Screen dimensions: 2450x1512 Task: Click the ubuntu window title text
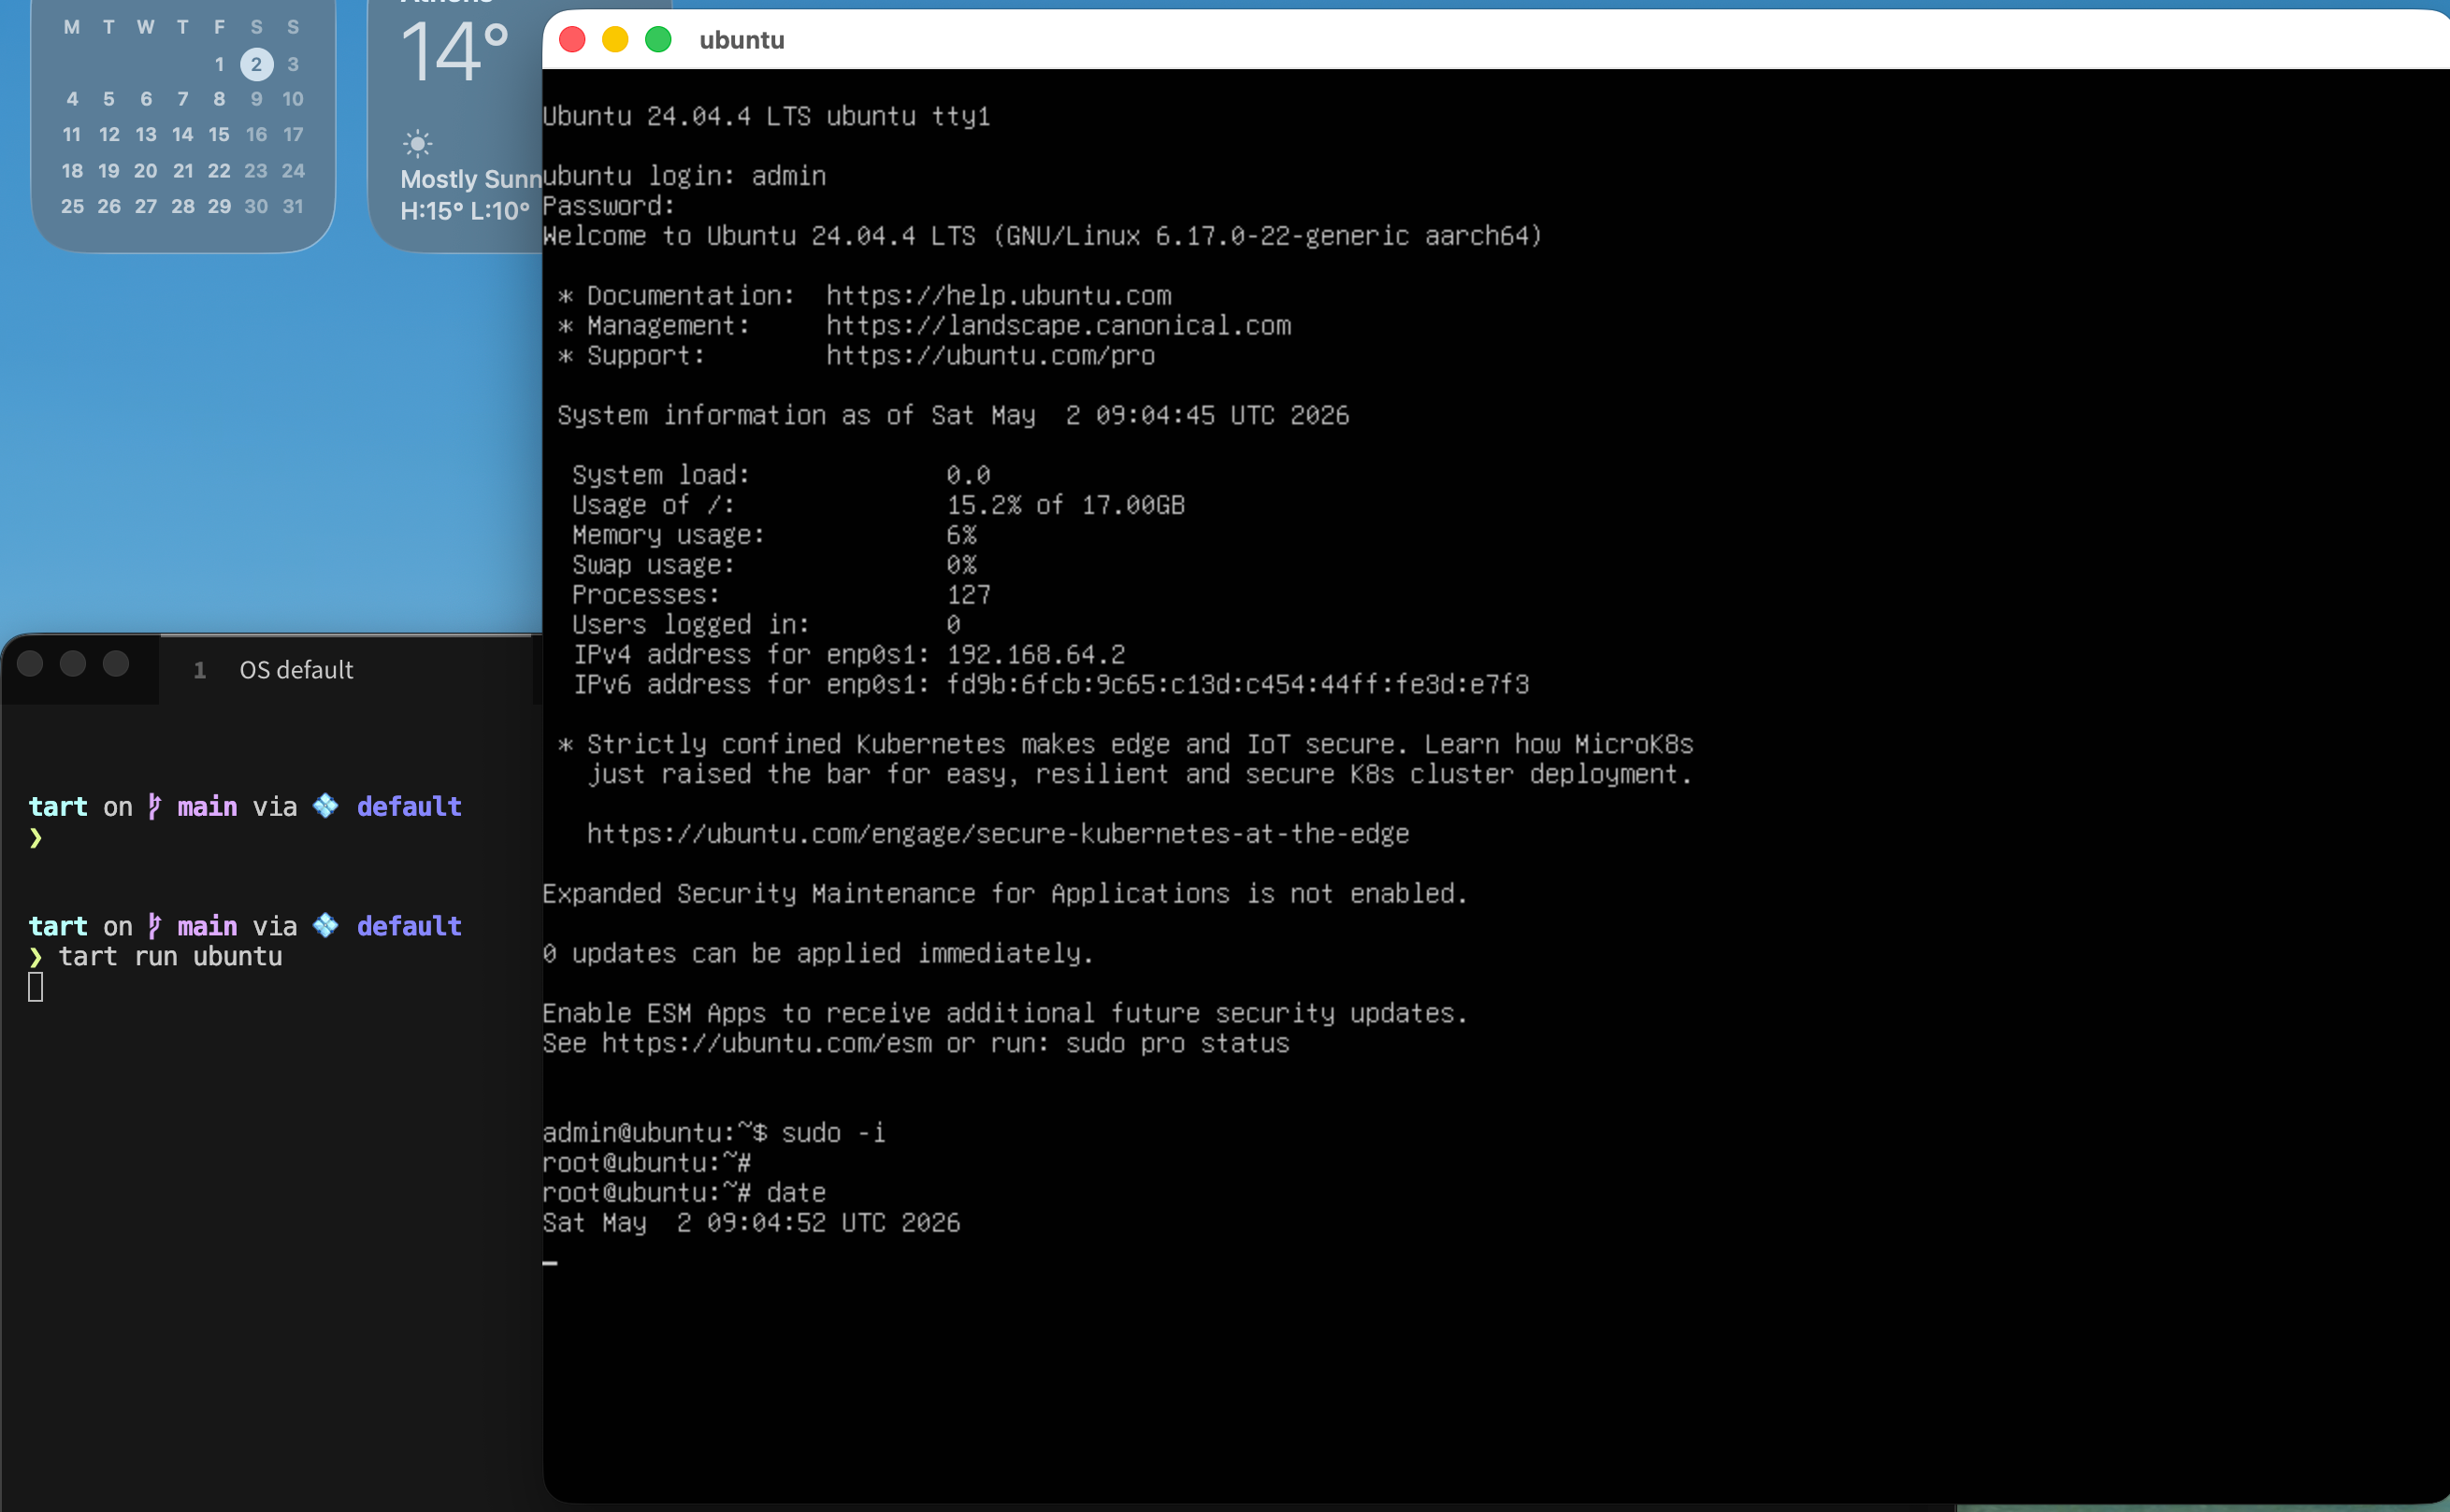point(742,40)
